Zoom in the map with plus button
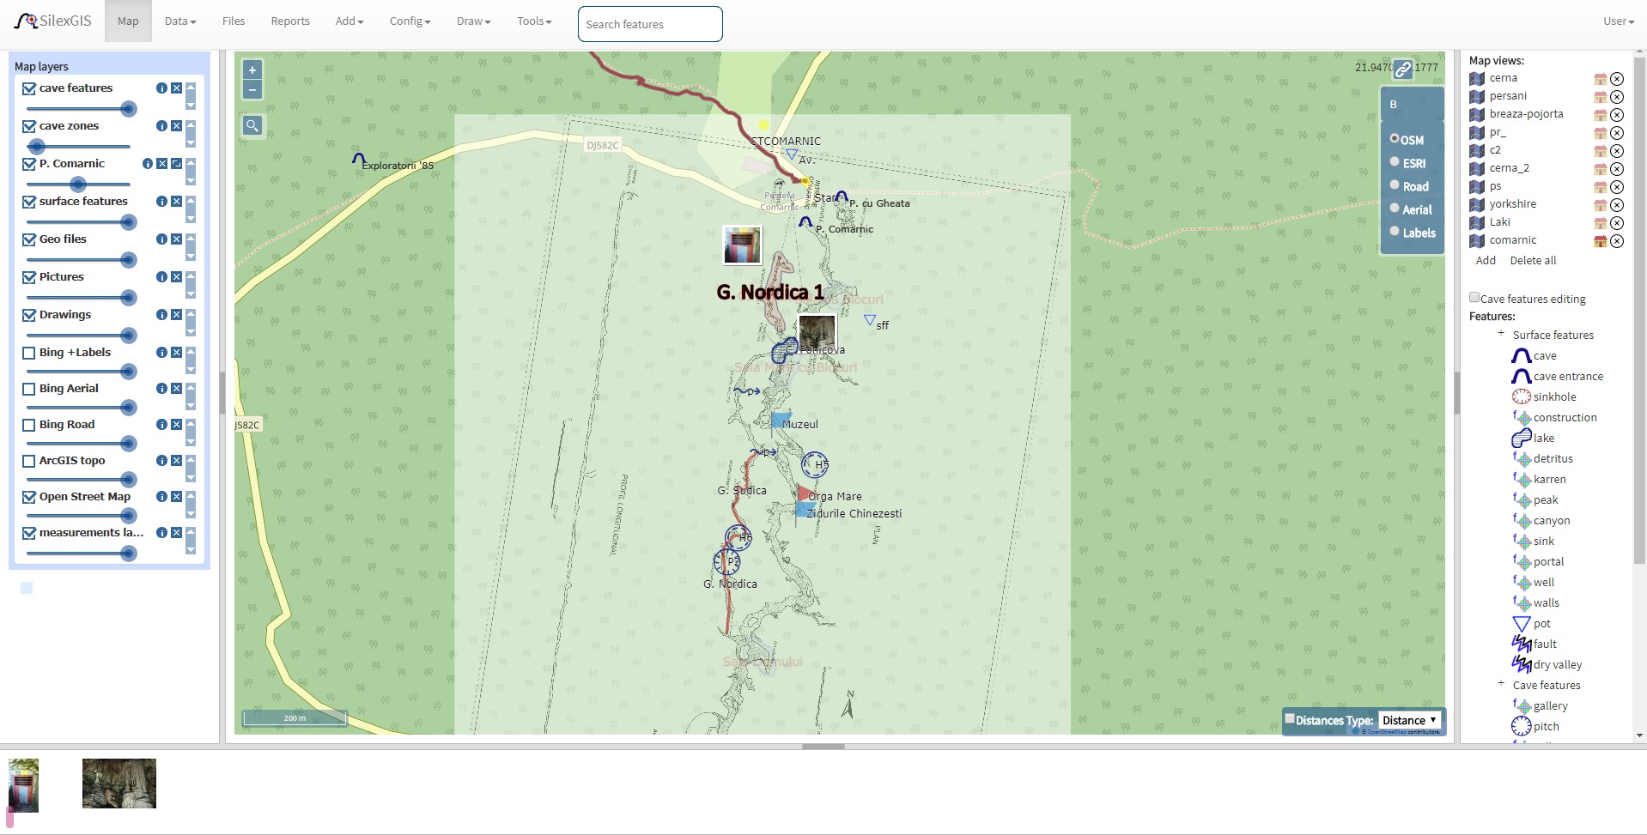1647x835 pixels. 252,70
